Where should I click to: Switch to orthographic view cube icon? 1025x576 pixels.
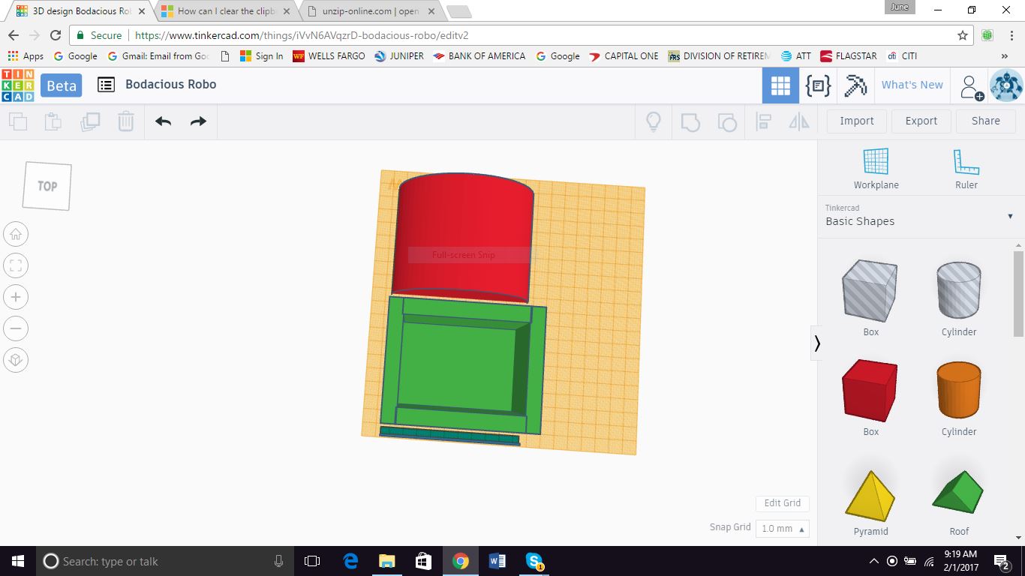(x=16, y=360)
